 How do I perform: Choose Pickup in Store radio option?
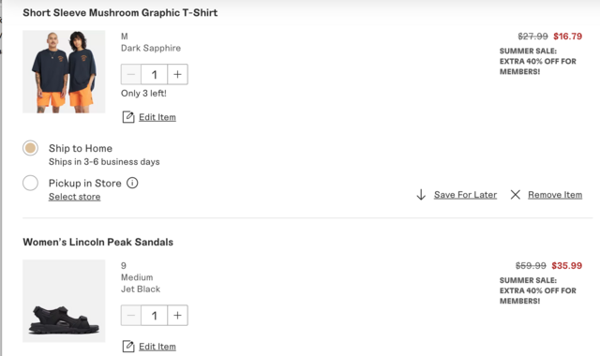point(30,183)
